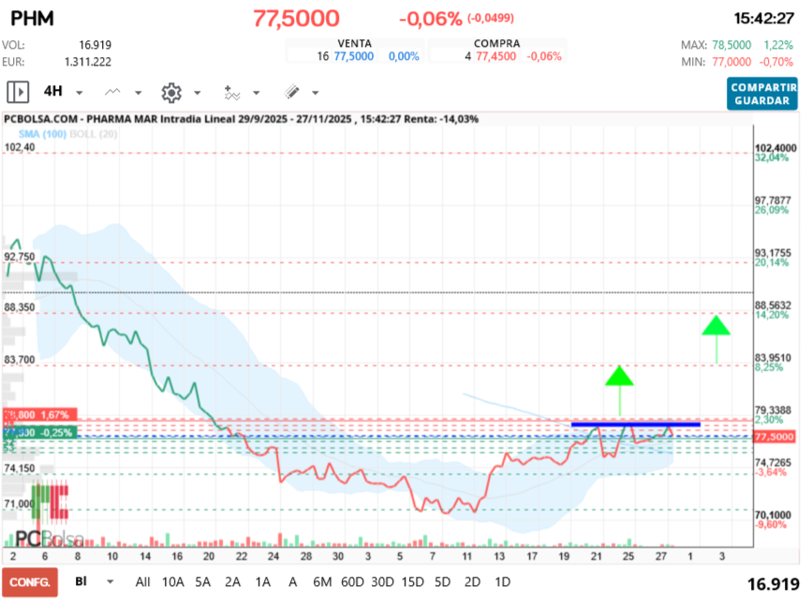Click the upper green arrow marker
812x602 pixels.
pos(716,327)
